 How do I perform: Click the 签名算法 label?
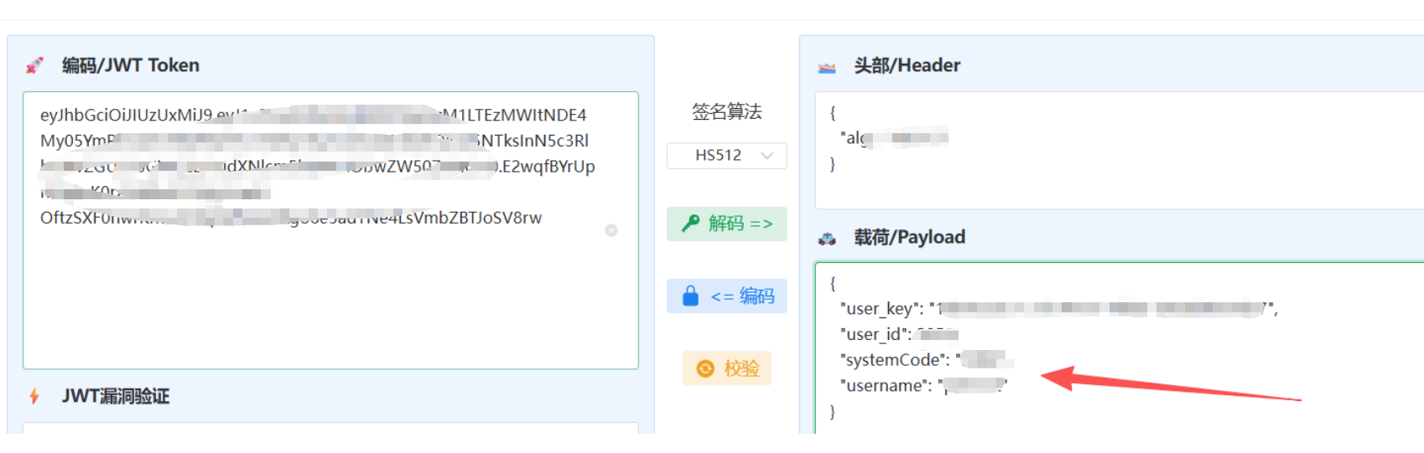pyautogui.click(x=726, y=111)
